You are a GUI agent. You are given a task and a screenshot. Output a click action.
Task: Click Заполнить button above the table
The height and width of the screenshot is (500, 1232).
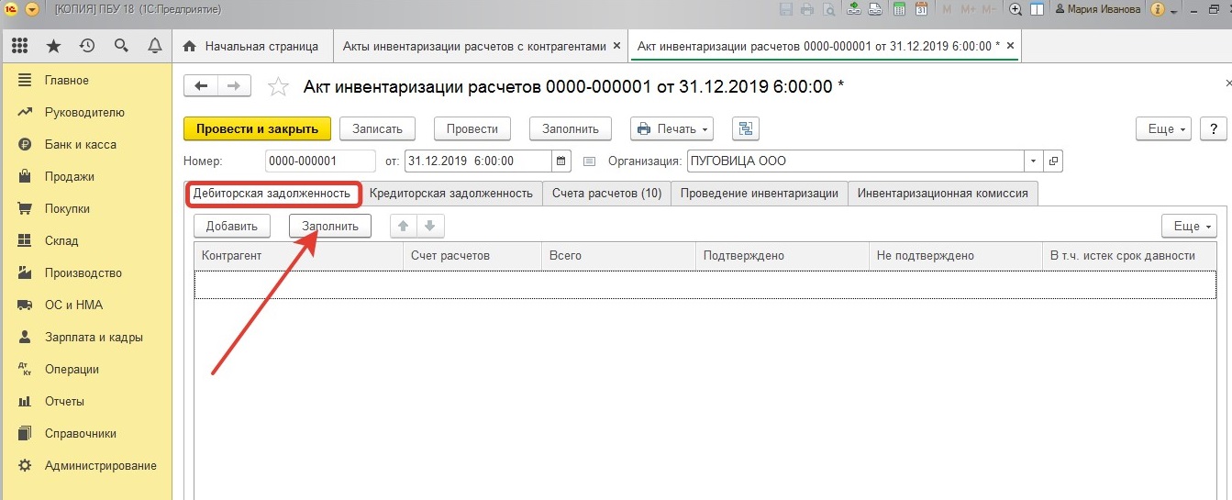click(330, 226)
